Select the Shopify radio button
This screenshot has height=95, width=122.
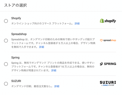coord(6,21)
